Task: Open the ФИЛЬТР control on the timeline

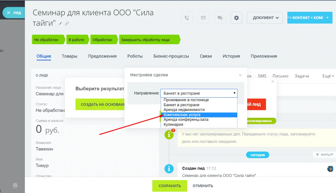Action: 325,155
